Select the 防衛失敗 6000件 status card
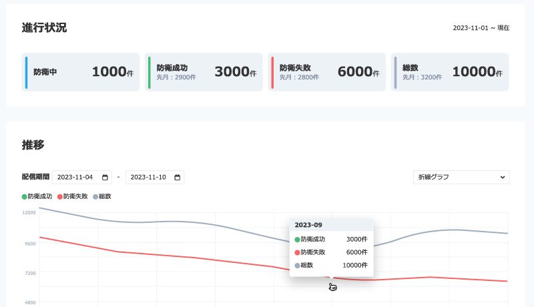 (x=326, y=72)
